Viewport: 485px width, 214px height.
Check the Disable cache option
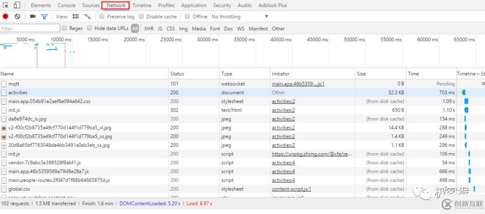141,16
